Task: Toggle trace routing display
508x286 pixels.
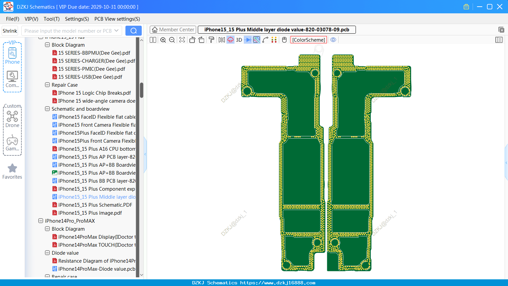Action: [x=257, y=40]
